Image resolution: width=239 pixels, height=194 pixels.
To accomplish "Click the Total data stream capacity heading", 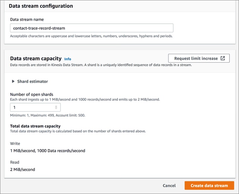I will [x=35, y=126].
